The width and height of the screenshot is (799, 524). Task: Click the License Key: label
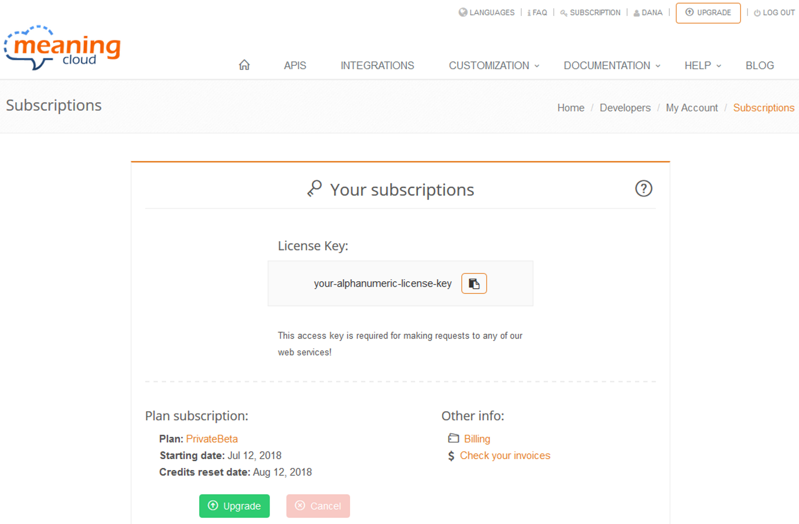(313, 246)
